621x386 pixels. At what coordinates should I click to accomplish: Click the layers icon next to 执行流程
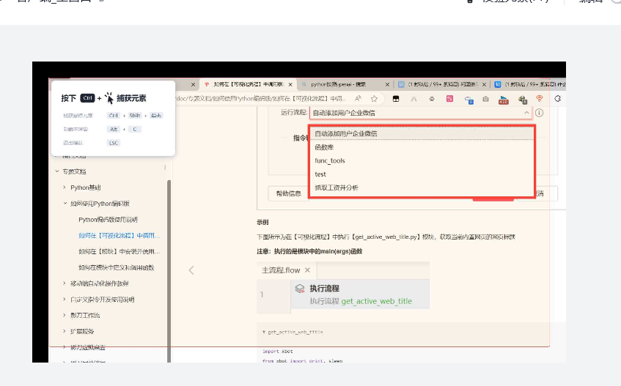point(299,289)
